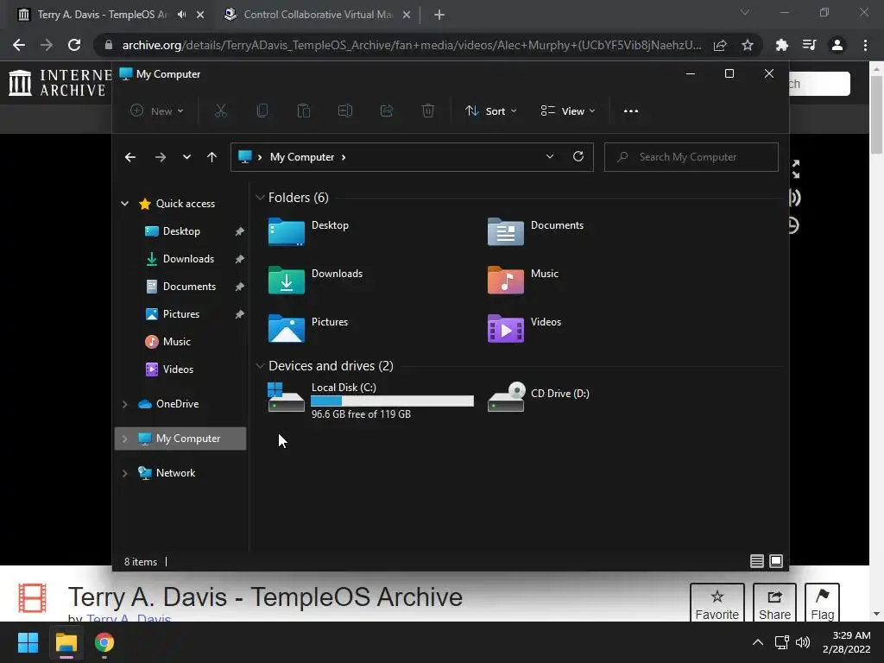The height and width of the screenshot is (663, 884).
Task: Open the Videos folder in main pane
Action: 524,328
